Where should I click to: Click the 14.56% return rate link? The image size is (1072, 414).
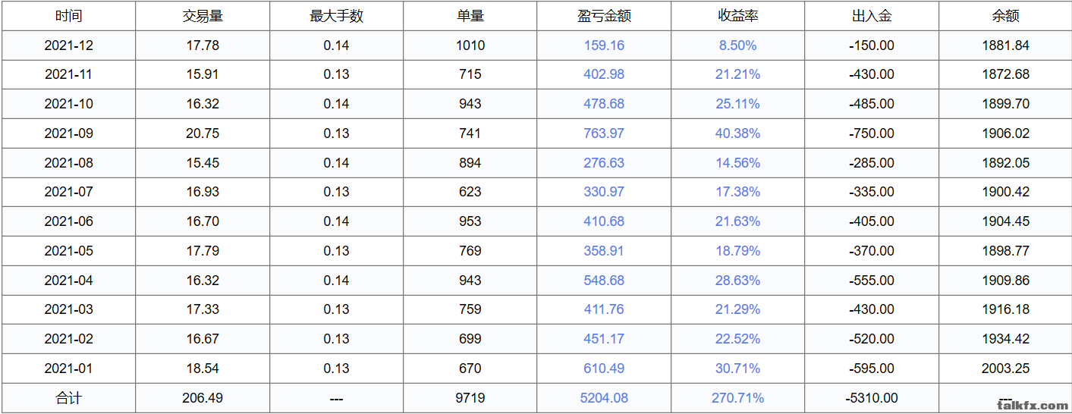[x=738, y=163]
